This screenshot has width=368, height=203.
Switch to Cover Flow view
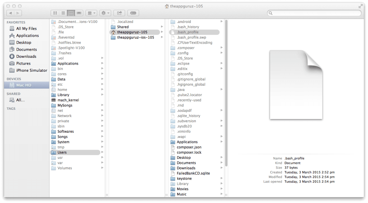coord(79,13)
